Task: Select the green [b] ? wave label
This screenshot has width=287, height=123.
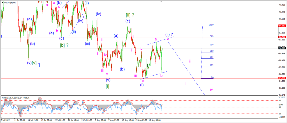Action: pos(64,45)
